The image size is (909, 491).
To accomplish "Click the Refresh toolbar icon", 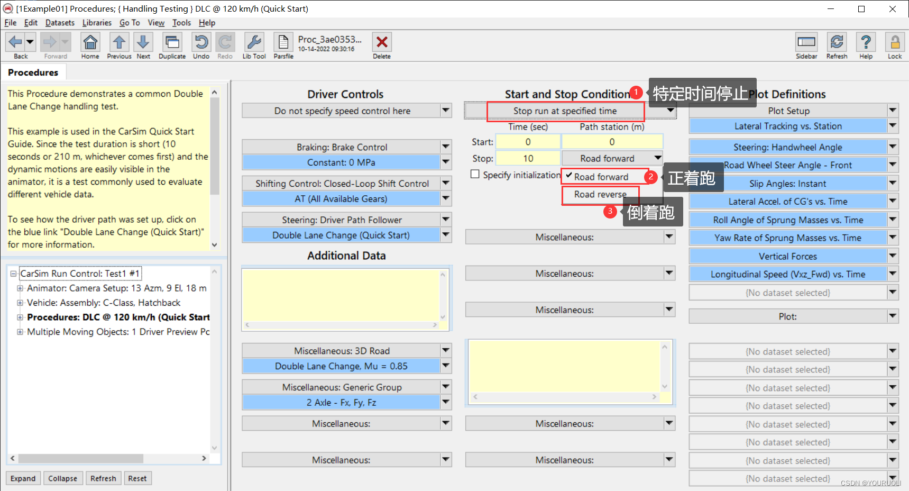I will point(837,42).
